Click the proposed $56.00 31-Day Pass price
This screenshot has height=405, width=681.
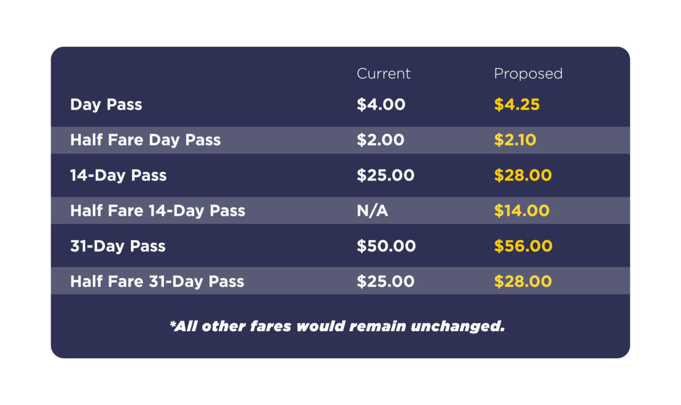[x=523, y=247]
